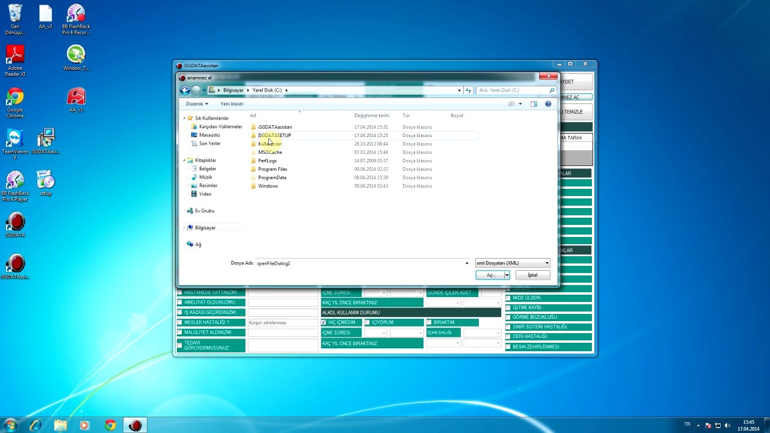
Task: Select Belgeler library in navigation pane
Action: click(x=208, y=169)
